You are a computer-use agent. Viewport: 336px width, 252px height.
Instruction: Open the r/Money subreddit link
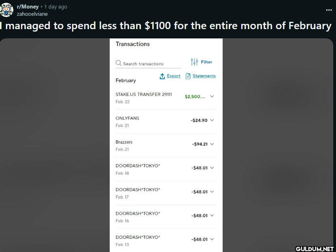coord(28,6)
